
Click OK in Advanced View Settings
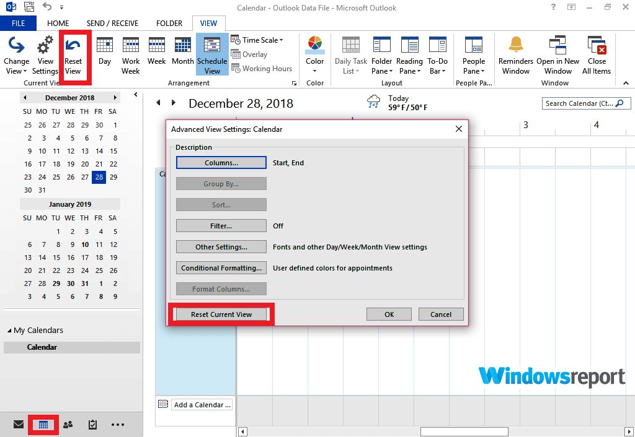389,314
